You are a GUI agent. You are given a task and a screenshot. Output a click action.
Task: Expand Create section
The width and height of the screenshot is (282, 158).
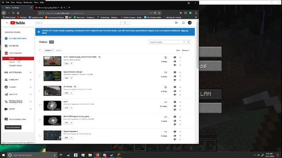(30, 109)
